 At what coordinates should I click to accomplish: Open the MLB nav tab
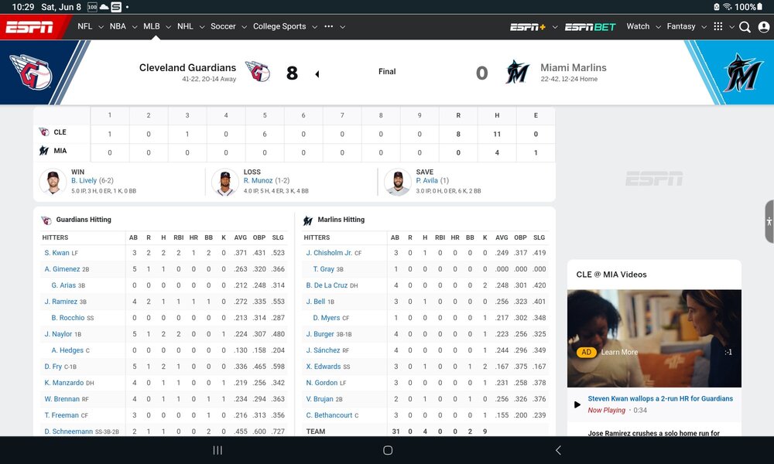click(x=152, y=26)
